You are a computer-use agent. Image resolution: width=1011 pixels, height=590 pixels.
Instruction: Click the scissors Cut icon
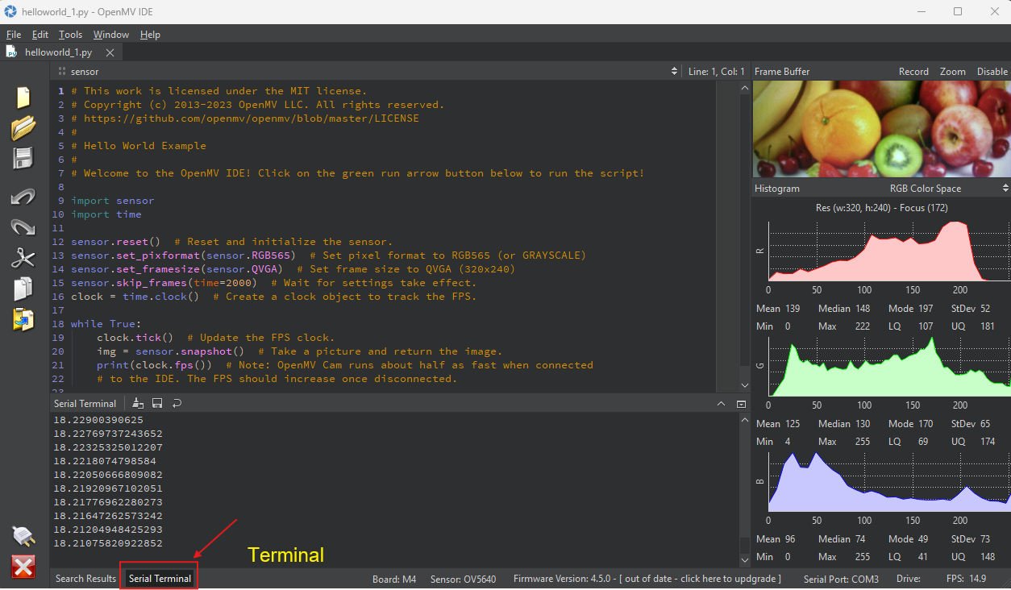point(23,258)
